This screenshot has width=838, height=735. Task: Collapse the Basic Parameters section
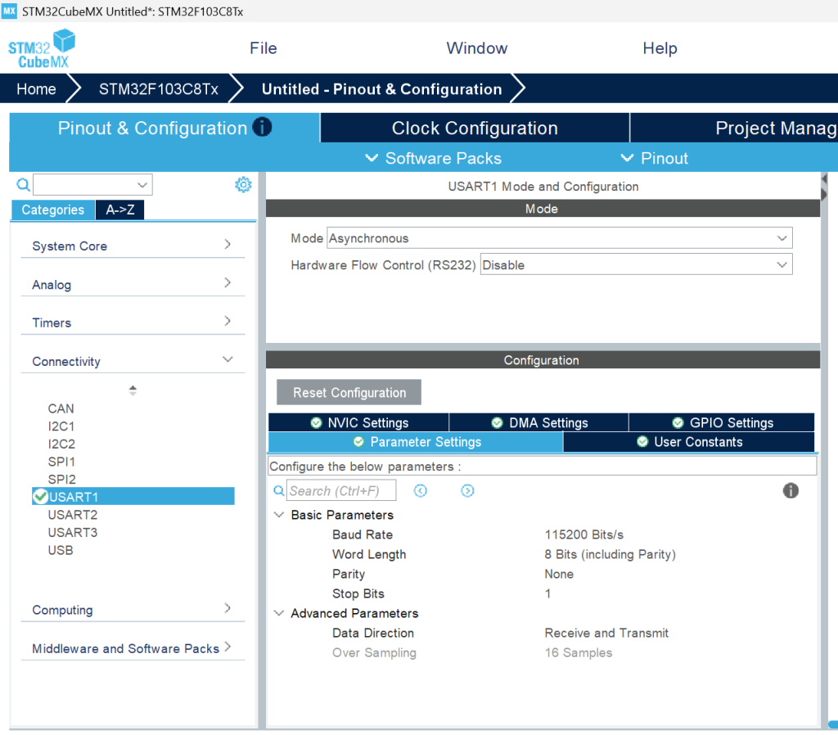point(279,515)
